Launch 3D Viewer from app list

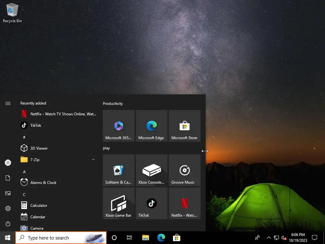point(58,148)
